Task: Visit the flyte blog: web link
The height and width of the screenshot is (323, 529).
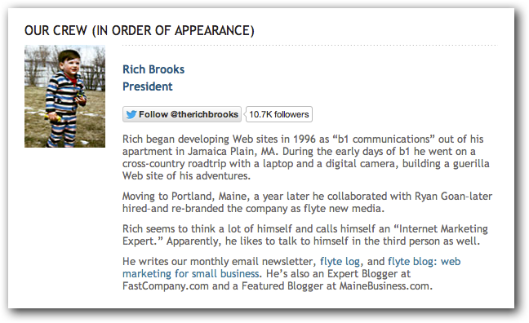Action: click(424, 261)
